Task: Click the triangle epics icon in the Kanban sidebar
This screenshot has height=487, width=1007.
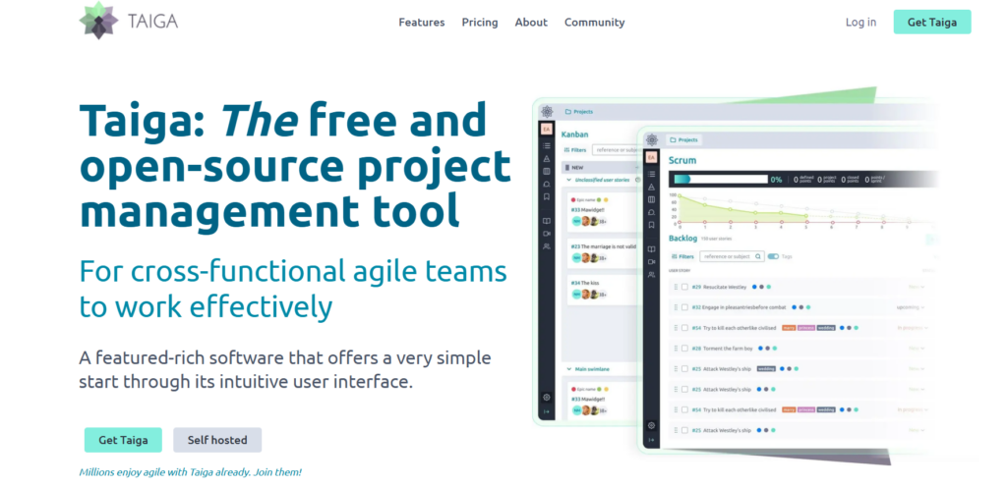Action: point(547,158)
